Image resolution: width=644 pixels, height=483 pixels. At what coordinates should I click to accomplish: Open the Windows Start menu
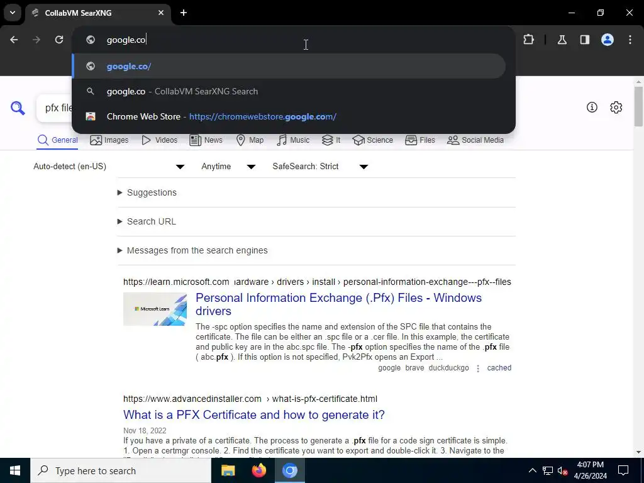[x=15, y=470]
